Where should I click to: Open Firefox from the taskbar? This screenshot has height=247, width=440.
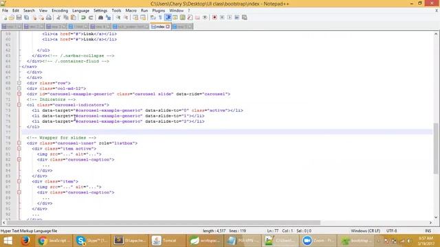point(26,241)
